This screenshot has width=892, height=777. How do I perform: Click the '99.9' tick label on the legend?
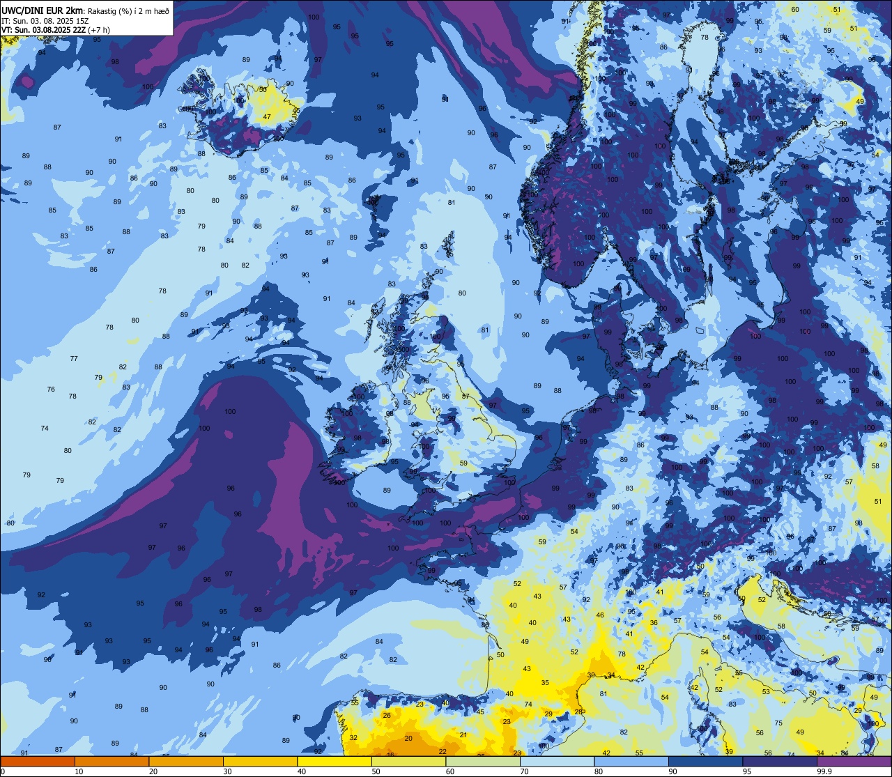[824, 771]
